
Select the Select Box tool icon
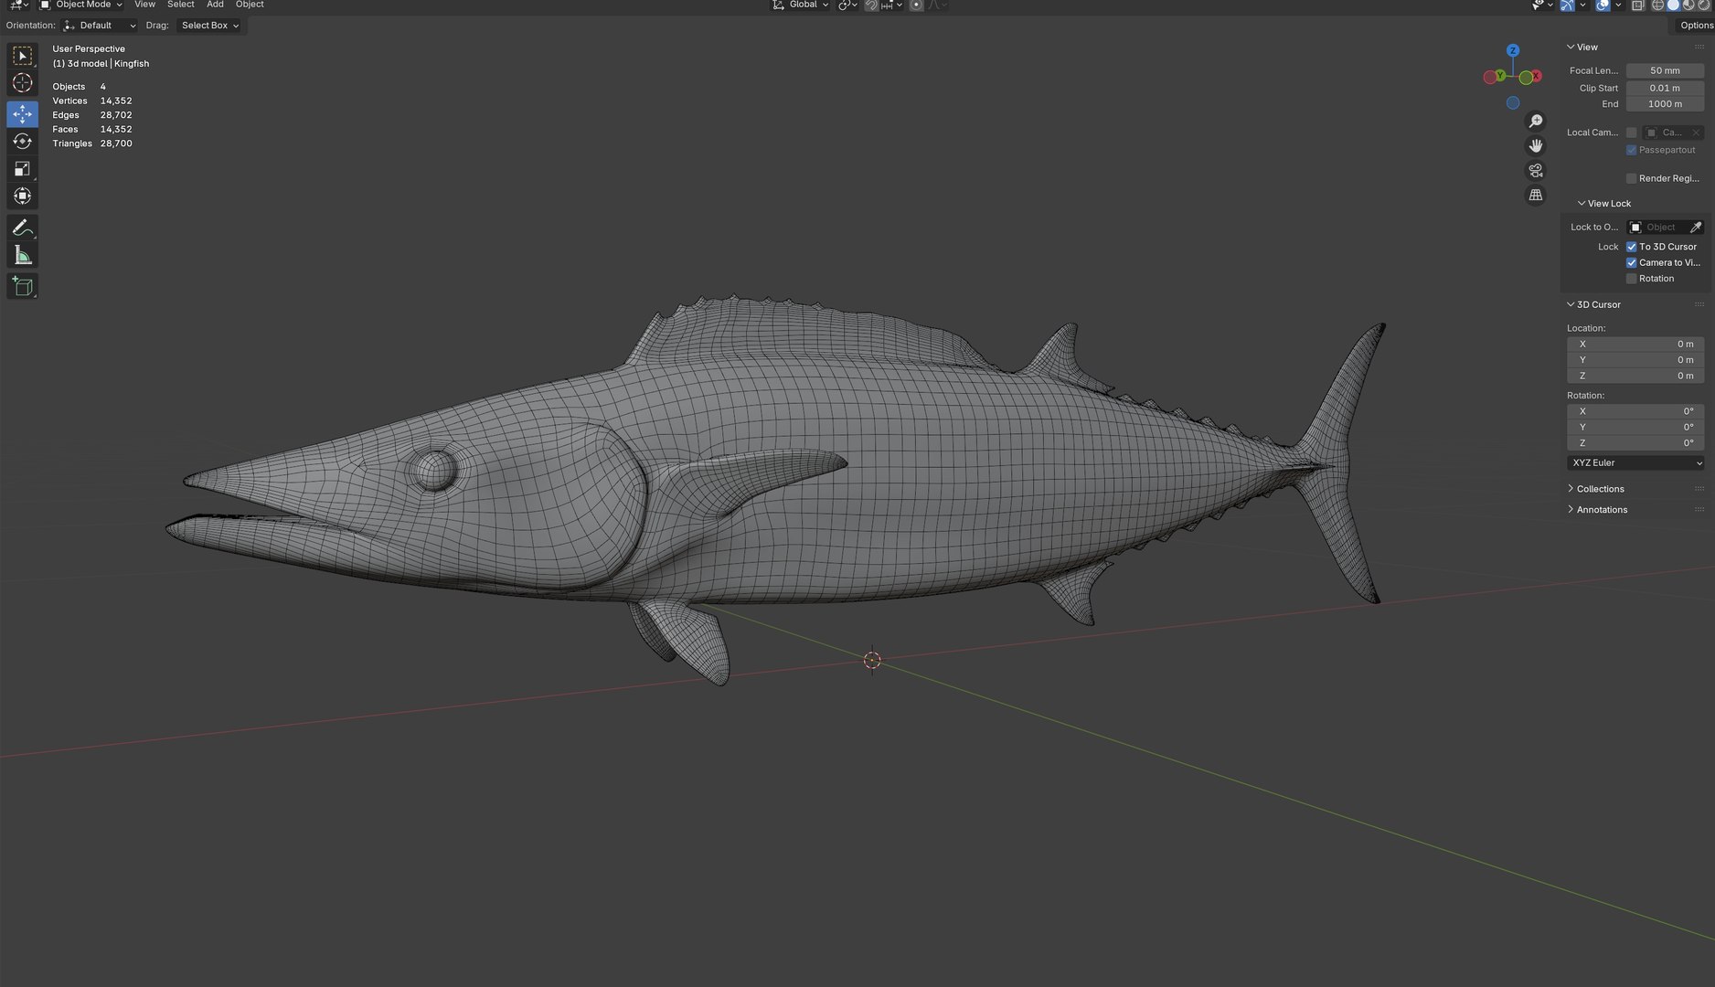23,56
